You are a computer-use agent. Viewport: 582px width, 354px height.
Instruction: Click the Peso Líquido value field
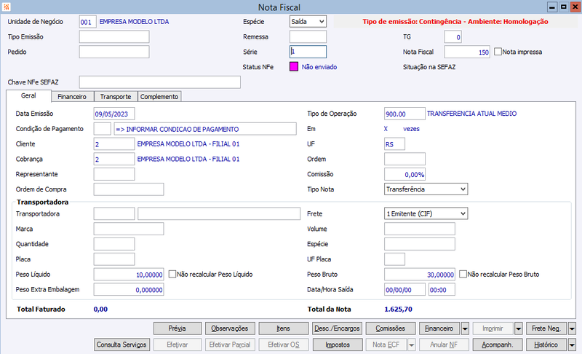(x=129, y=275)
